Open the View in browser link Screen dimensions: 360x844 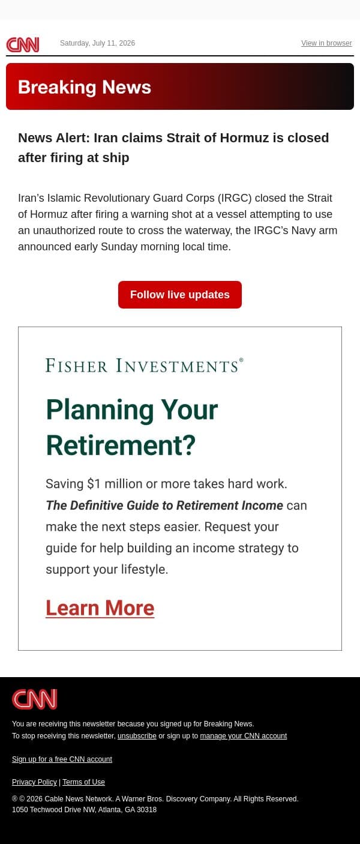pyautogui.click(x=326, y=43)
